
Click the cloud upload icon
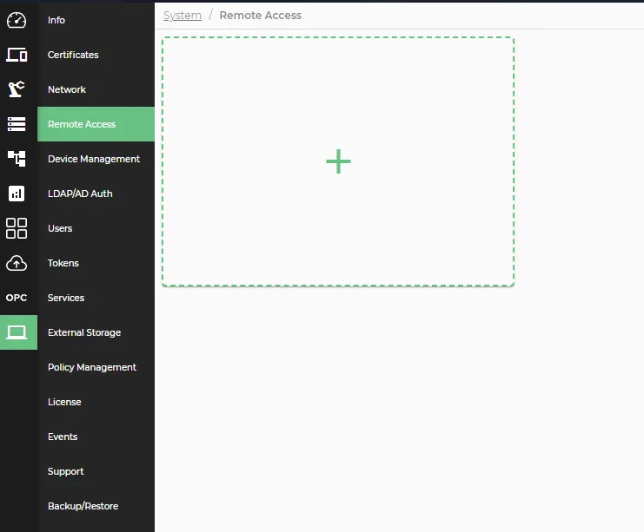[x=17, y=263]
